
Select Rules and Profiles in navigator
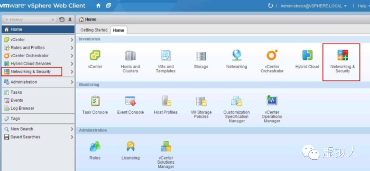pyautogui.click(x=38, y=48)
